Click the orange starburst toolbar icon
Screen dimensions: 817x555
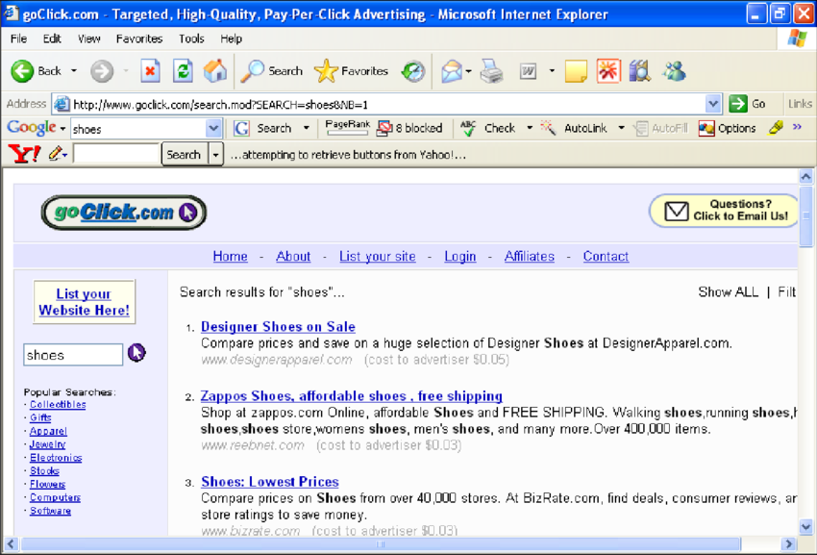pyautogui.click(x=608, y=71)
